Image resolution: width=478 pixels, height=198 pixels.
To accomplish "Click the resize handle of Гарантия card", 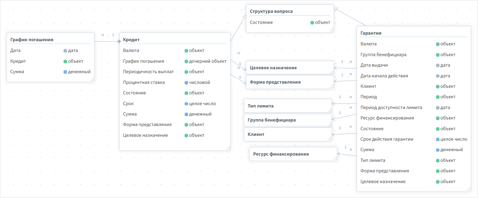I will pyautogui.click(x=469, y=189).
